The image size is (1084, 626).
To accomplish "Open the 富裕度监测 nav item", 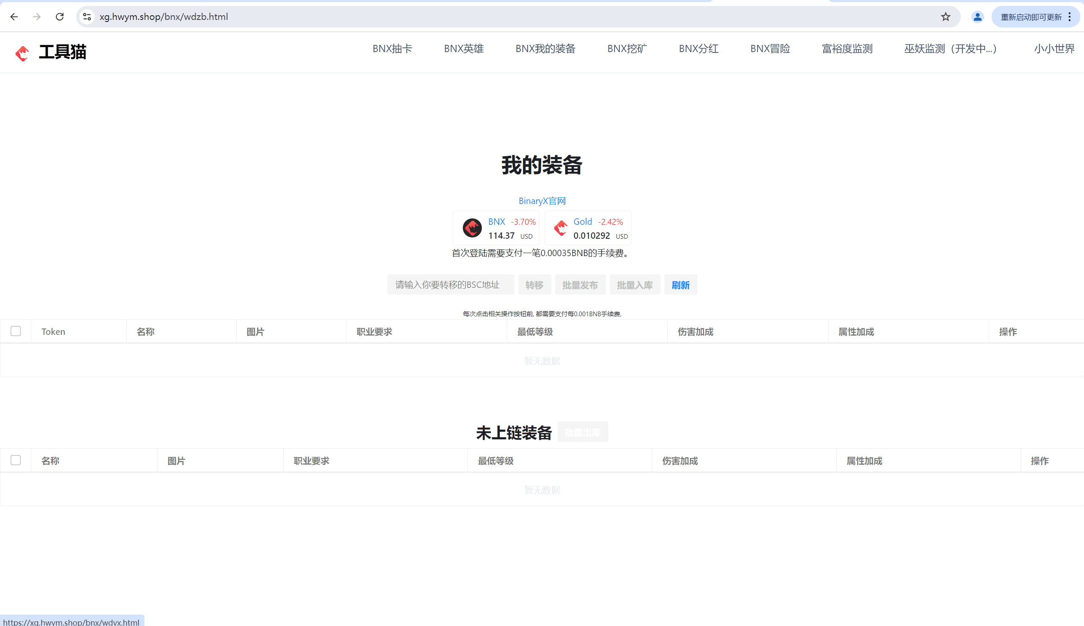I will (x=846, y=49).
